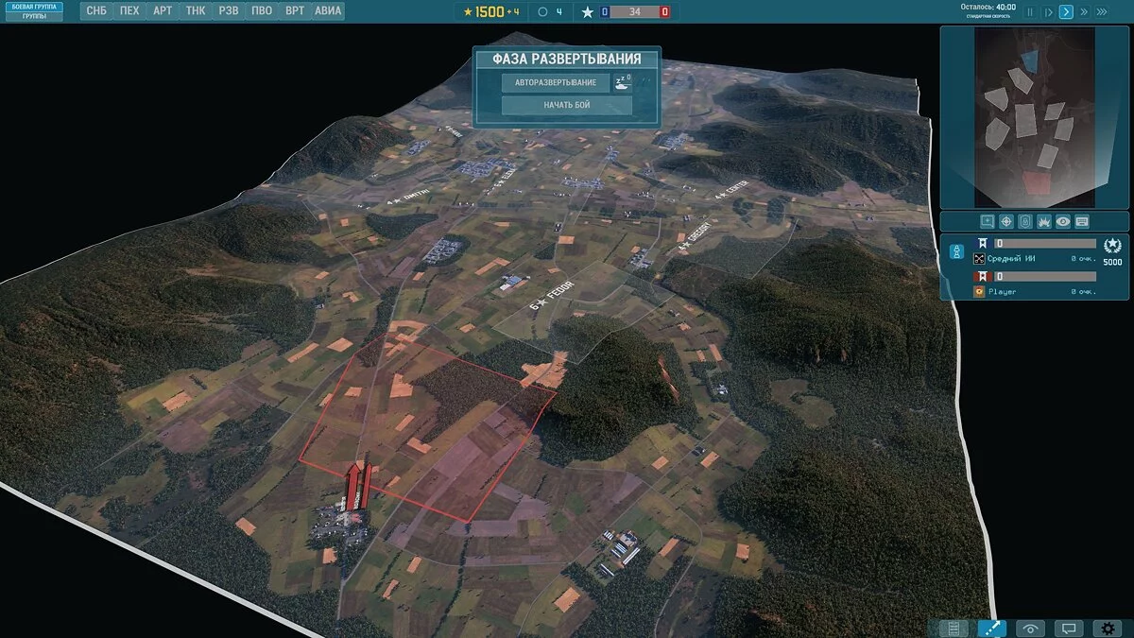Set slow game speed
This screenshot has width=1134, height=638.
click(x=1048, y=12)
